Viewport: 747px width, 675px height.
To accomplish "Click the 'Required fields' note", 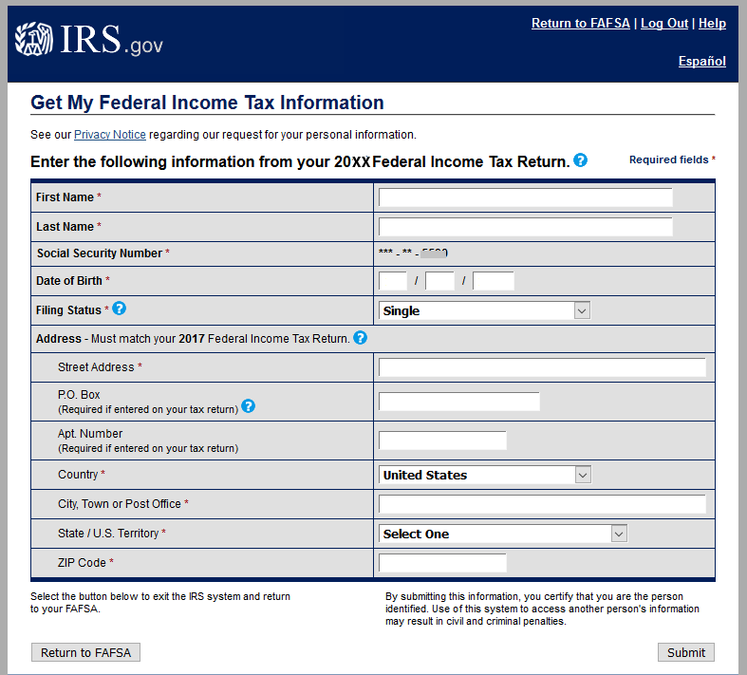I will click(672, 159).
